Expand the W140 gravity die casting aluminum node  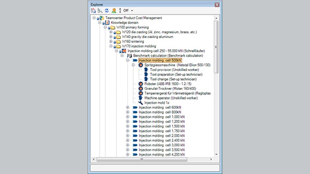pos(111,37)
